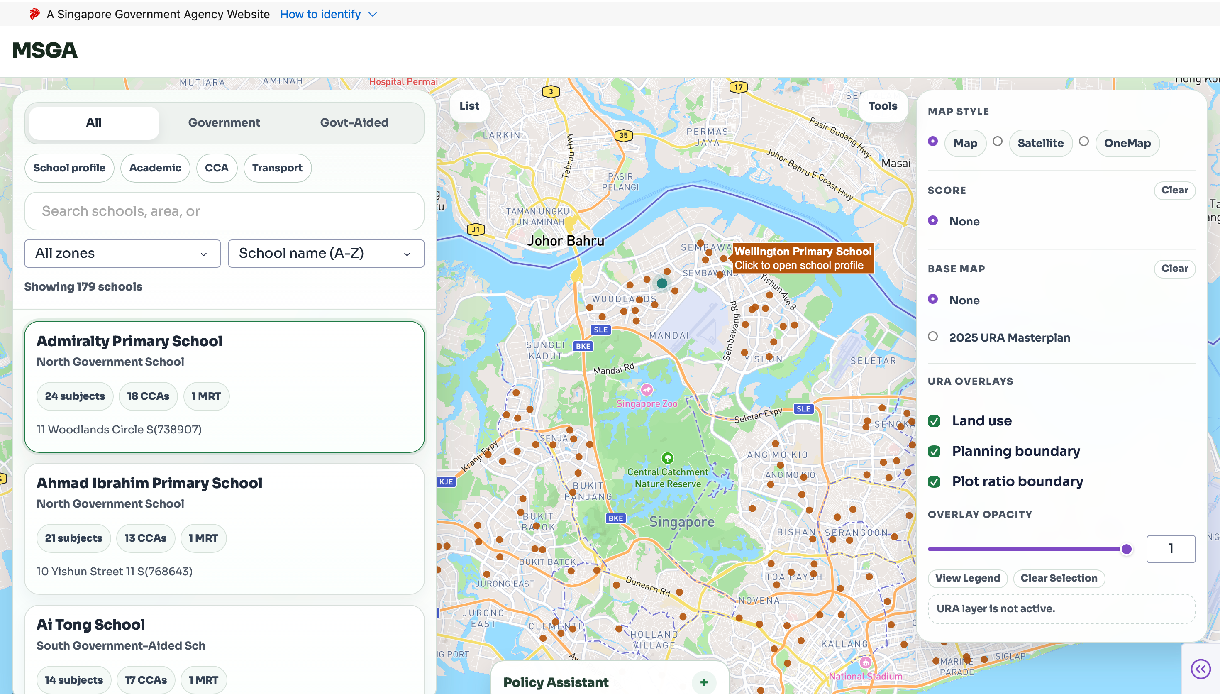Open the Academic filter
This screenshot has width=1220, height=694.
(155, 168)
